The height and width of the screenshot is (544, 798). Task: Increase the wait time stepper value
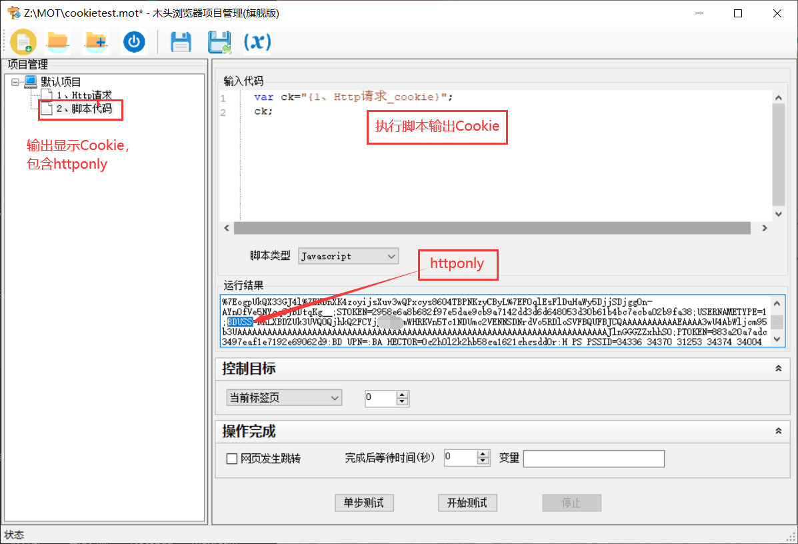tap(482, 455)
